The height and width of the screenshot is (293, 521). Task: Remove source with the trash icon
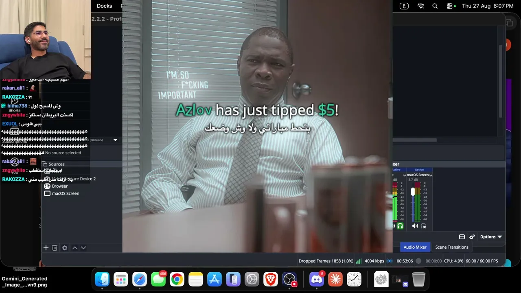[x=55, y=248]
